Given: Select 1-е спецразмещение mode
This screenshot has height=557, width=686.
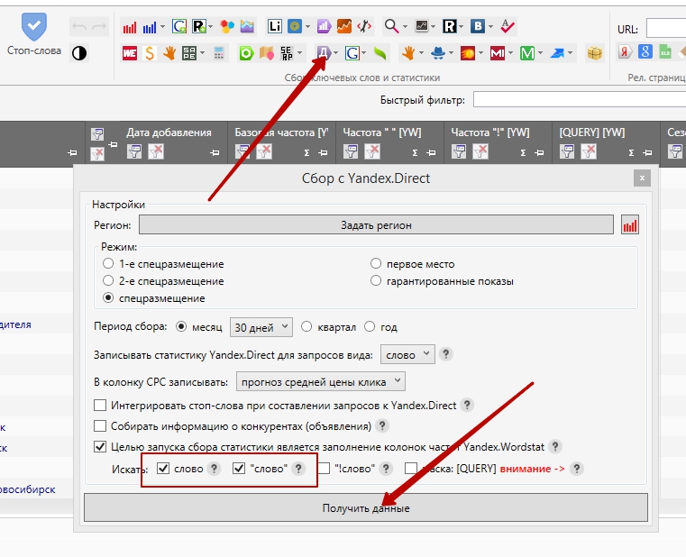Looking at the screenshot, I should [108, 264].
